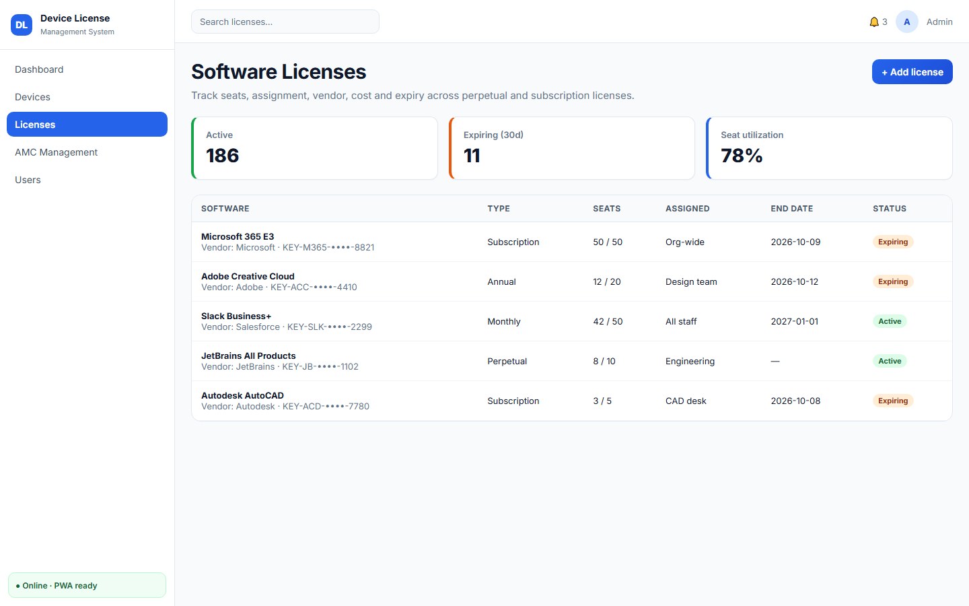Screen dimensions: 969x606
Task: Click the All staff assignment cell
Action: (681, 322)
